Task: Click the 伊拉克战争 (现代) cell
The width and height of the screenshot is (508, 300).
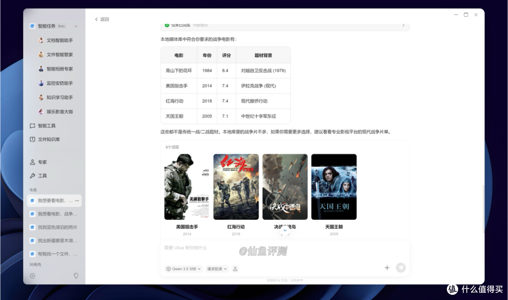Action: (263, 85)
